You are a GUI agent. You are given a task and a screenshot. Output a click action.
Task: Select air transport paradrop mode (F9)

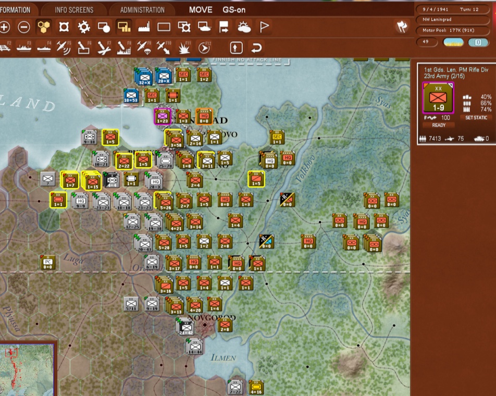pos(144,47)
